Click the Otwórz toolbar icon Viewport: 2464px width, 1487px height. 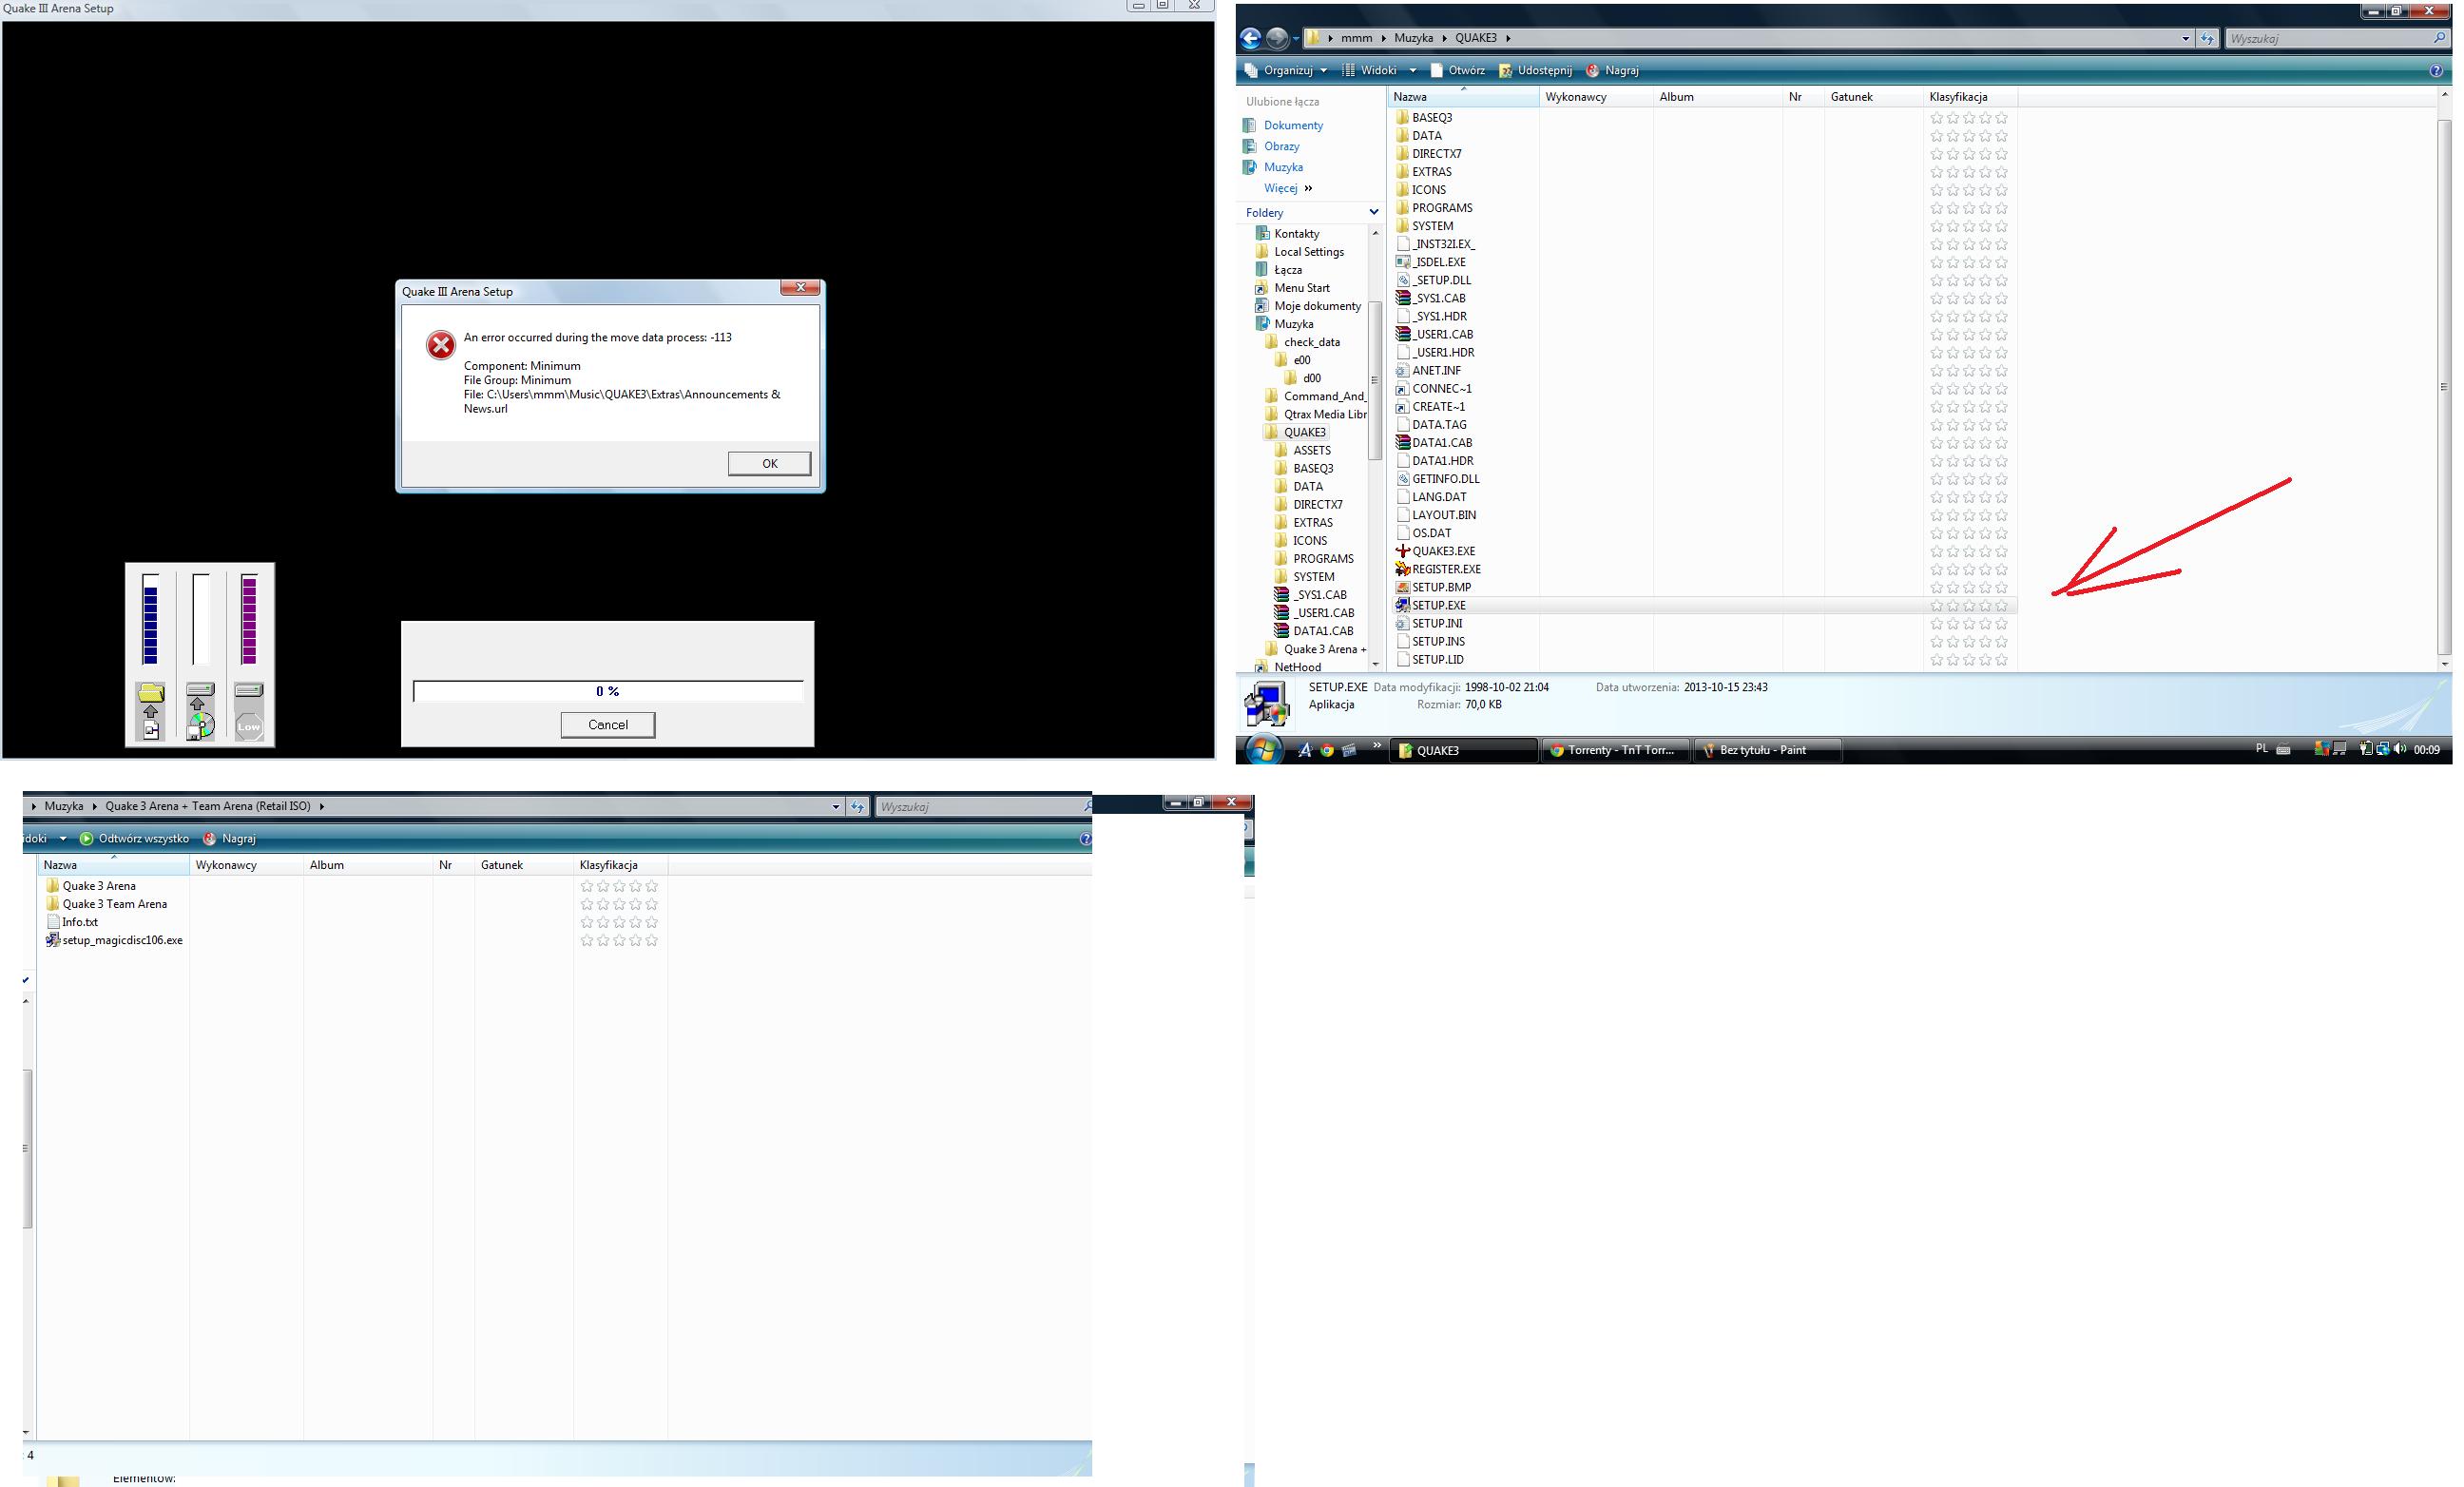pyautogui.click(x=1437, y=71)
